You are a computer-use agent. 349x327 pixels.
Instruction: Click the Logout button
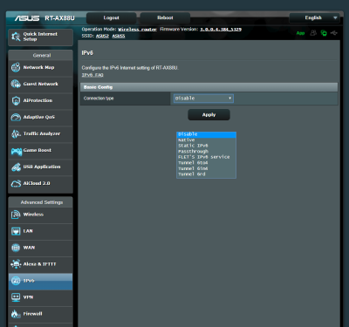click(x=111, y=18)
